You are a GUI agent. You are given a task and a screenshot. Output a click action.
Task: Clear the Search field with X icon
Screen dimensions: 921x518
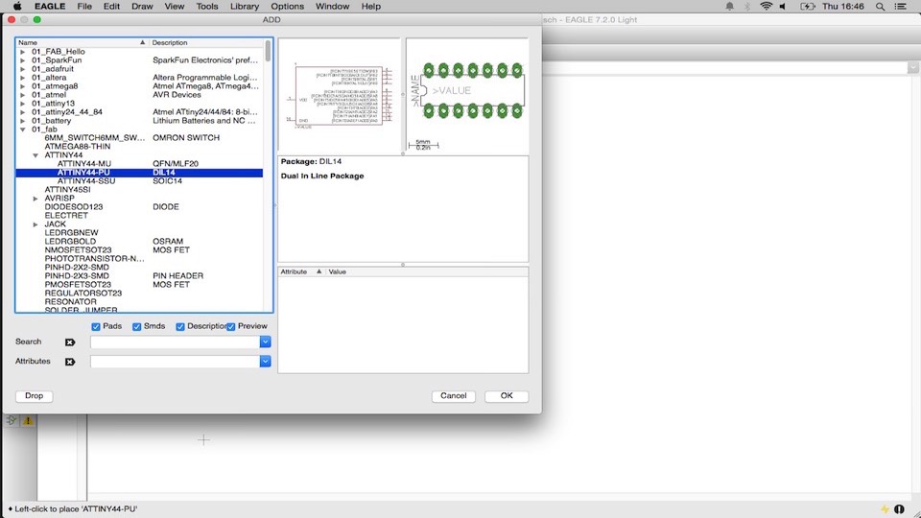pos(70,341)
